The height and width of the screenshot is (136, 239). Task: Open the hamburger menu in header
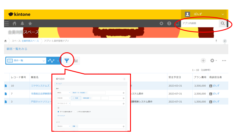7,23
